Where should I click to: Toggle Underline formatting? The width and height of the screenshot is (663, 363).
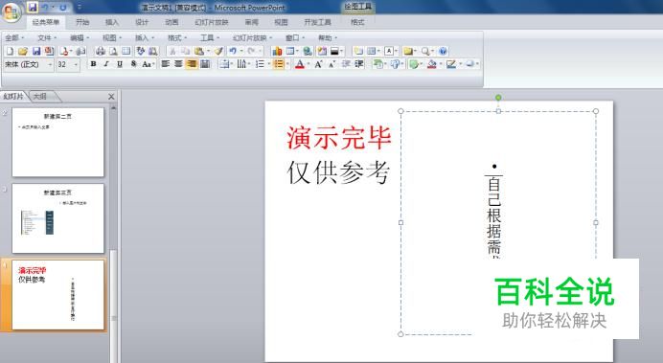point(120,64)
